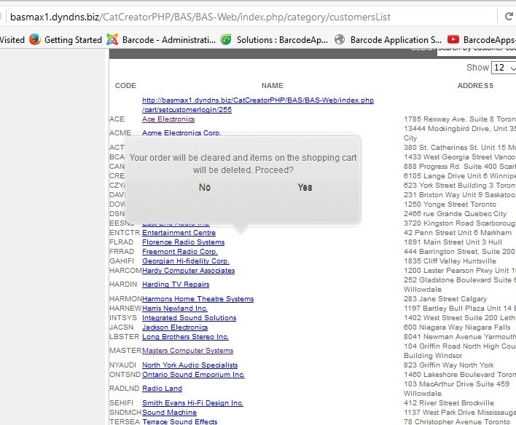Reload the page with the refresh icon
The height and width of the screenshot is (425, 516).
click(x=509, y=16)
